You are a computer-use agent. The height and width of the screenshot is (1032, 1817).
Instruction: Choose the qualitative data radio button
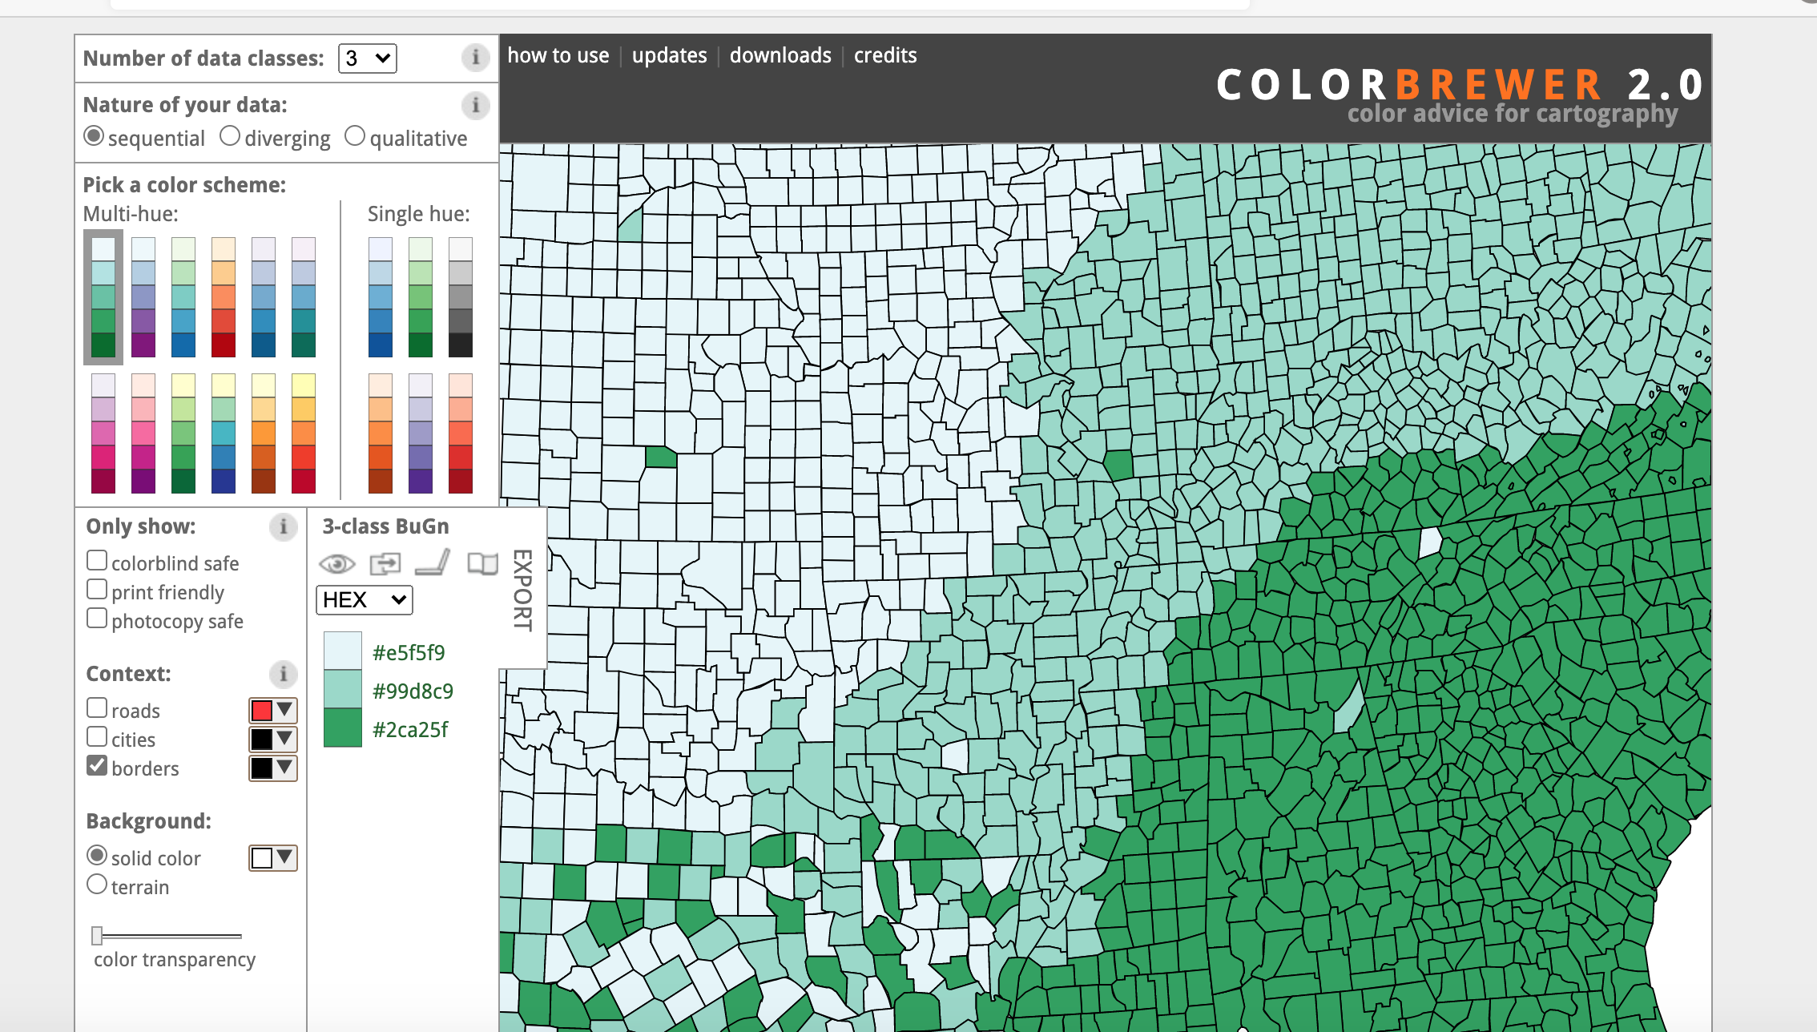pyautogui.click(x=355, y=136)
